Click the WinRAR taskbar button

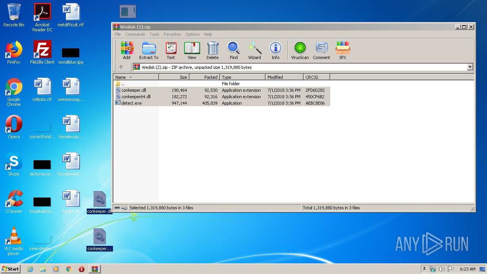click(94, 269)
